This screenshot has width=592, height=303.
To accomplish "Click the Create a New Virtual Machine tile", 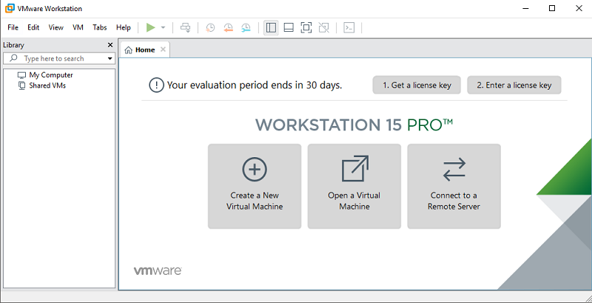I will click(255, 186).
